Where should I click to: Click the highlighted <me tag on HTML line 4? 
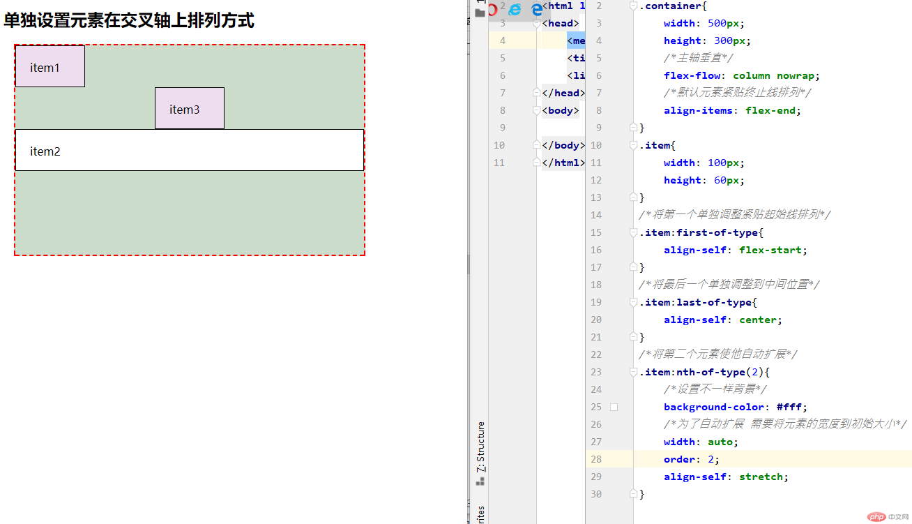click(577, 40)
